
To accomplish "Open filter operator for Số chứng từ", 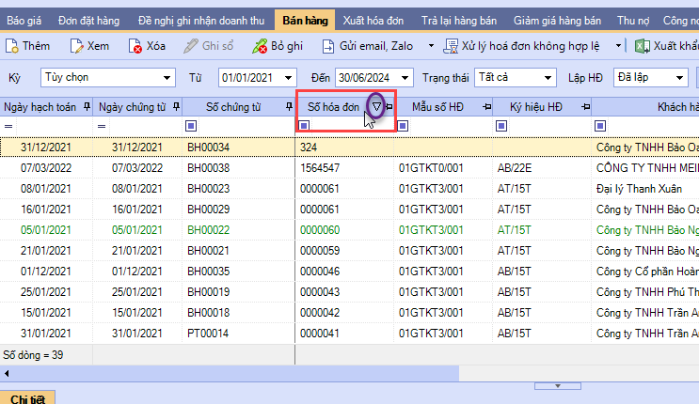I will click(x=191, y=126).
